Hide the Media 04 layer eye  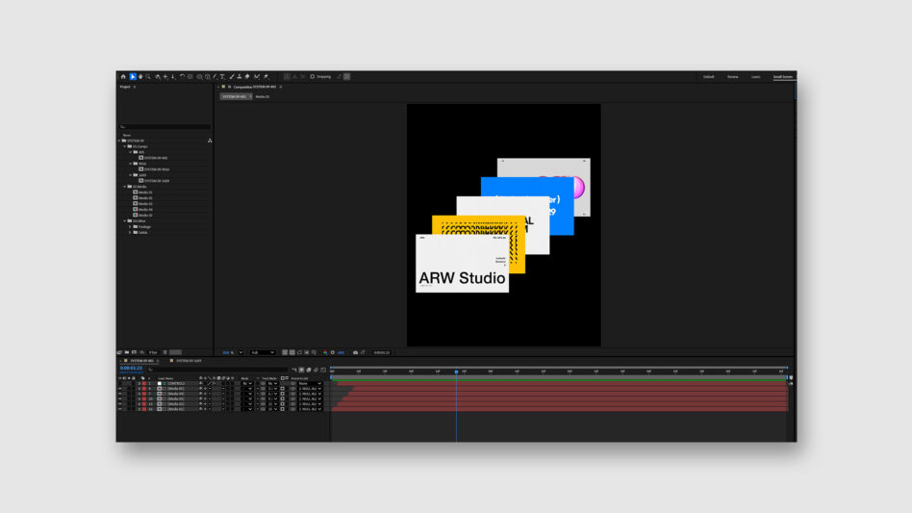pyautogui.click(x=120, y=394)
